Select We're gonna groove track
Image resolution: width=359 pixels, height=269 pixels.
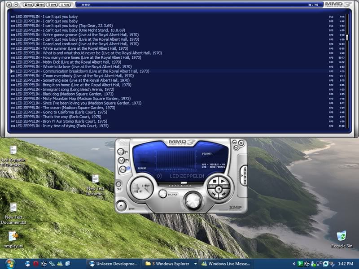tap(177, 35)
